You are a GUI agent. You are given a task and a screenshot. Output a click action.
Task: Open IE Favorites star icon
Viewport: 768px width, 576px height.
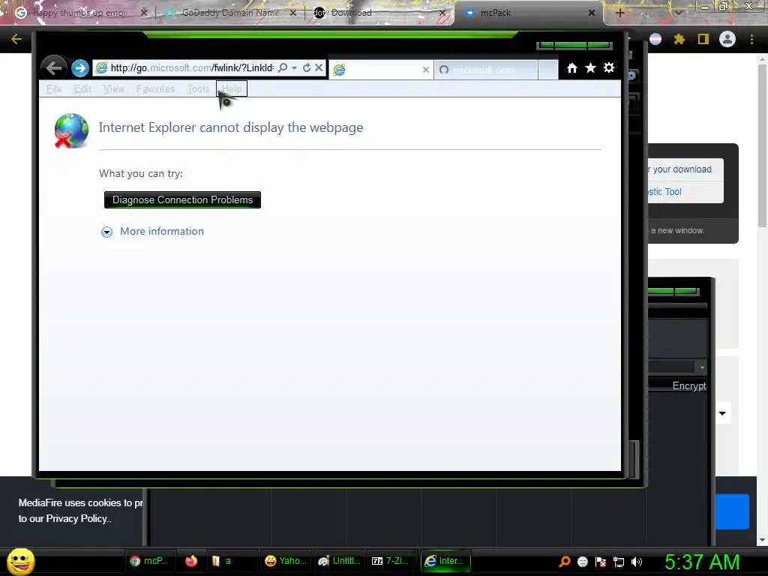point(591,67)
